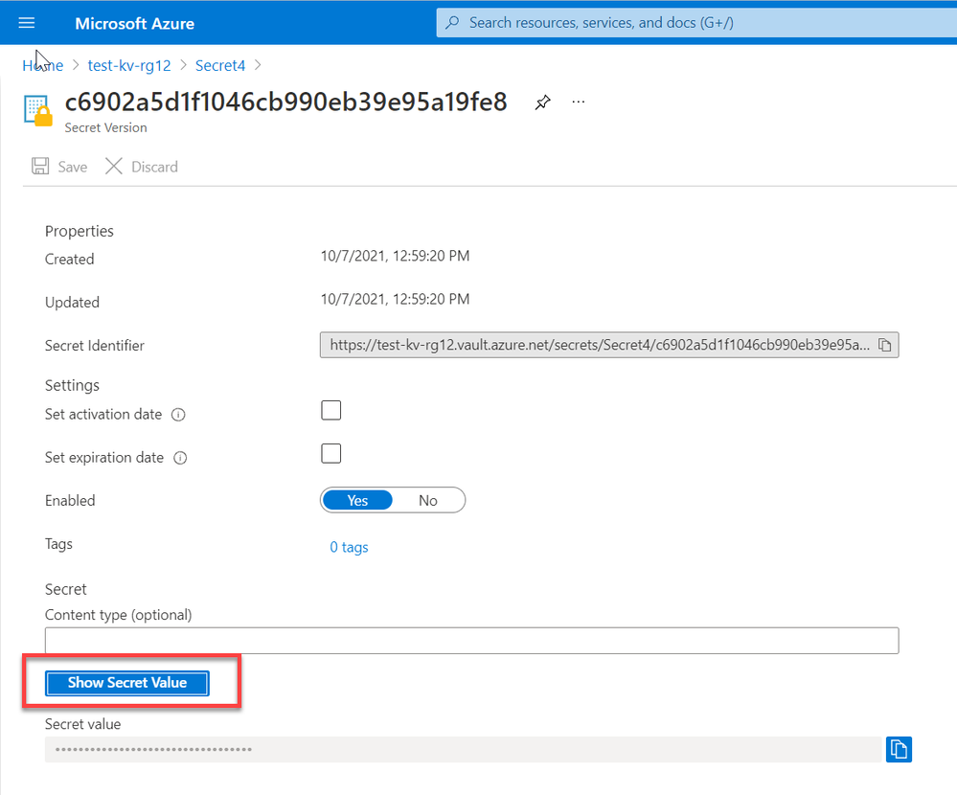Click the Created date value
This screenshot has width=957, height=795.
[395, 256]
